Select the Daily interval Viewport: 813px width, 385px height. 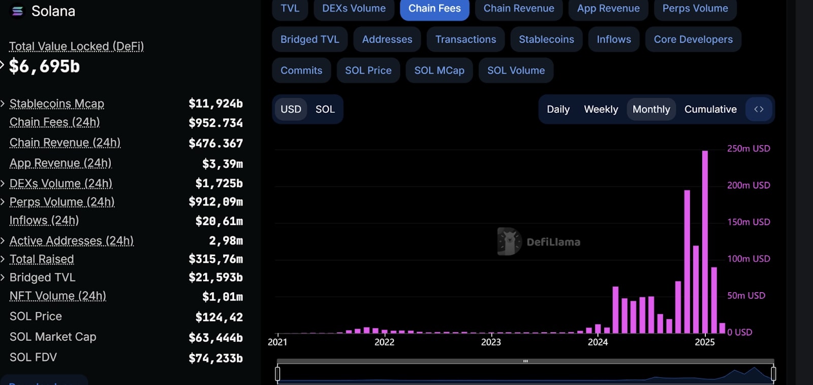pyautogui.click(x=558, y=109)
